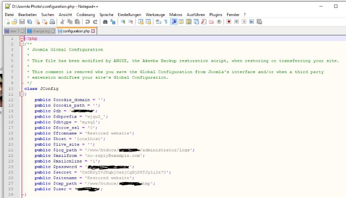Click the Save All icon
Image resolution: width=346 pixels, height=198 pixels.
pyautogui.click(x=29, y=22)
